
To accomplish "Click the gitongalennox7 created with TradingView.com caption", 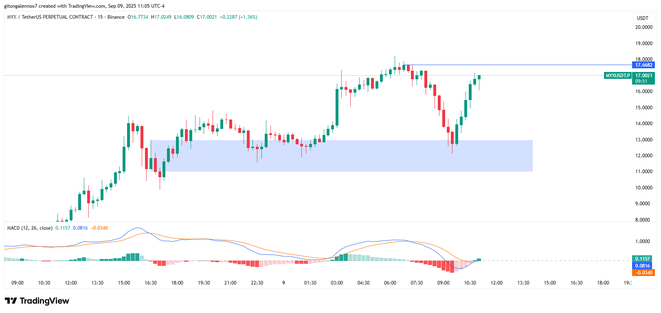I will coord(84,6).
